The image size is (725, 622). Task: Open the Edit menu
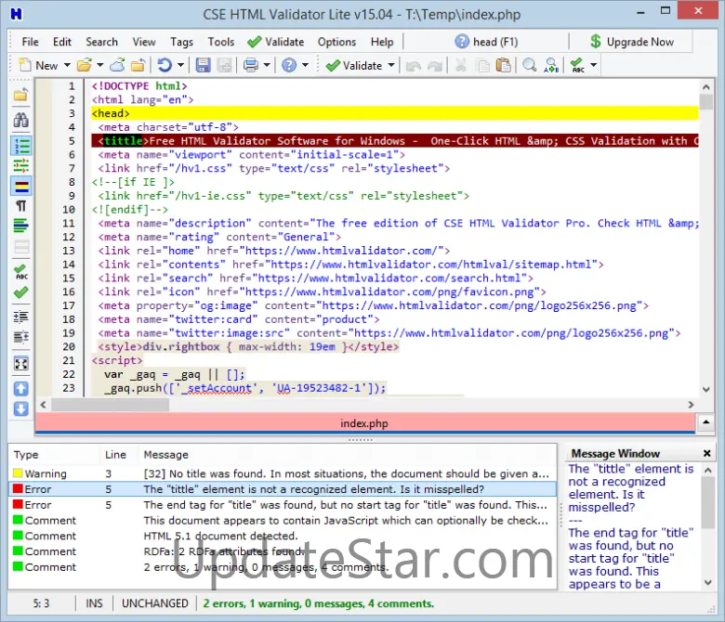pos(62,42)
